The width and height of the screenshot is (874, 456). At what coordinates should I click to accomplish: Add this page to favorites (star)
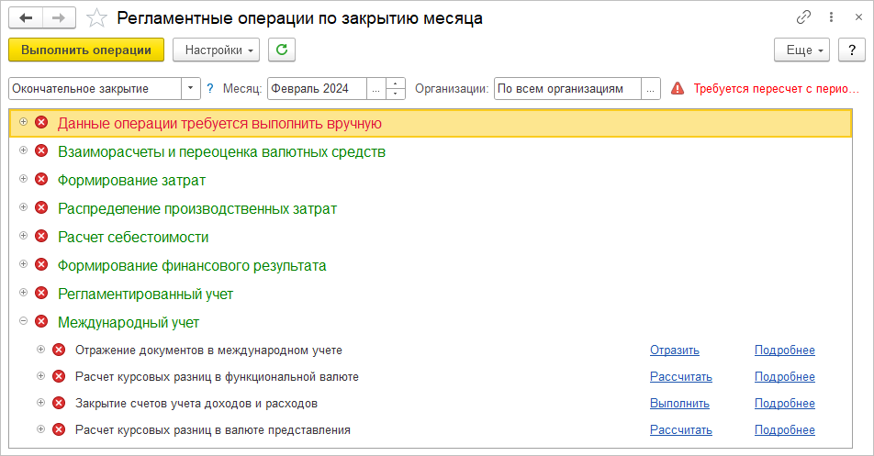pyautogui.click(x=95, y=18)
